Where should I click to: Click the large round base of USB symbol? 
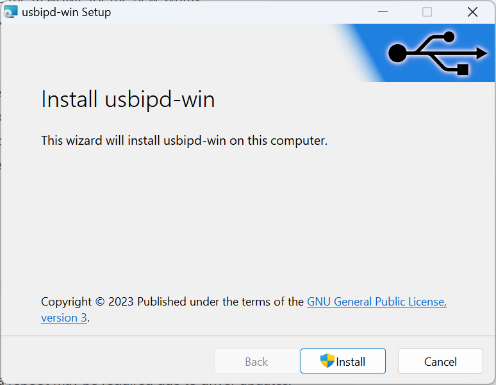click(x=397, y=53)
